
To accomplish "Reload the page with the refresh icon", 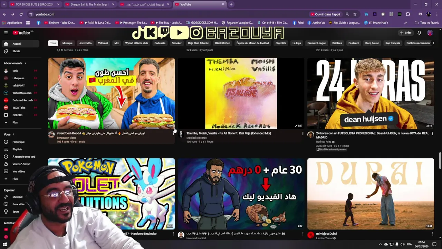I will tap(21, 14).
